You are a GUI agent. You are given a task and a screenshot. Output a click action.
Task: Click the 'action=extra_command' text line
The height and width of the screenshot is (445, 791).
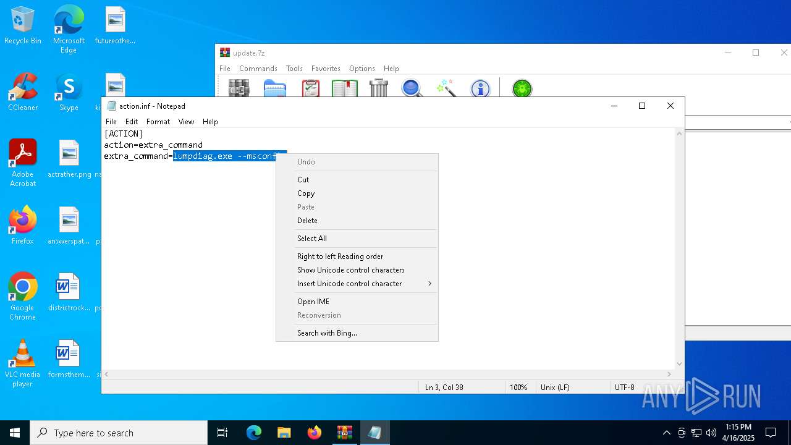[153, 145]
